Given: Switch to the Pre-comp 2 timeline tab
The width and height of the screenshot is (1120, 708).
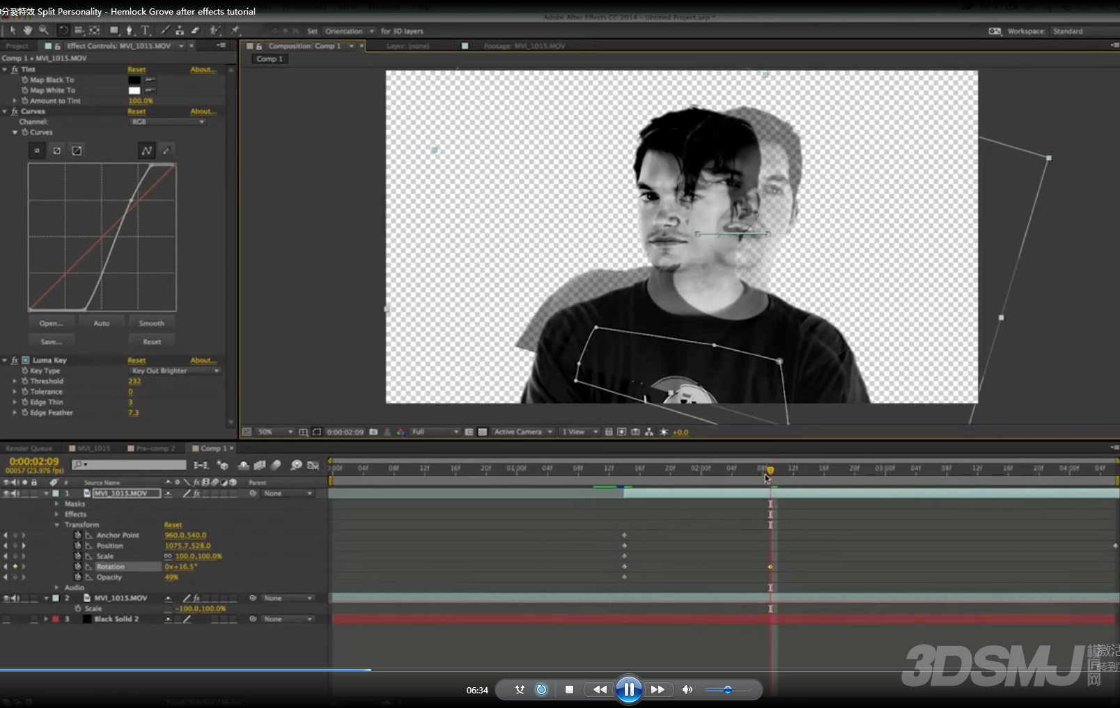Looking at the screenshot, I should point(152,448).
